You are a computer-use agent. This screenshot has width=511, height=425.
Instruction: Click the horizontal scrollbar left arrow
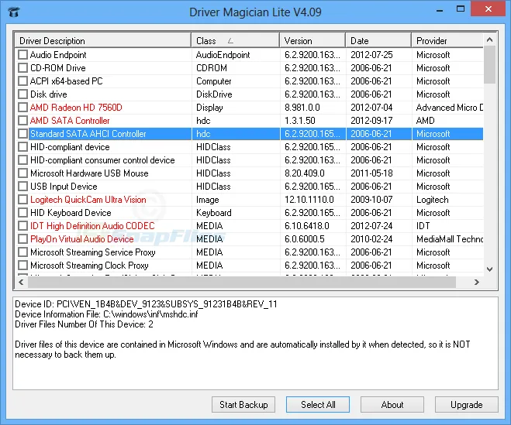pyautogui.click(x=22, y=282)
